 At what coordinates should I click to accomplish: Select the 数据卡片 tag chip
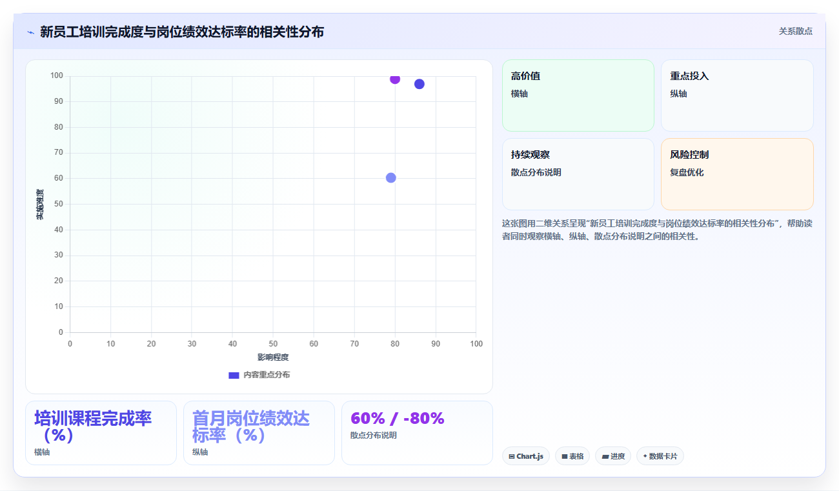coord(660,456)
